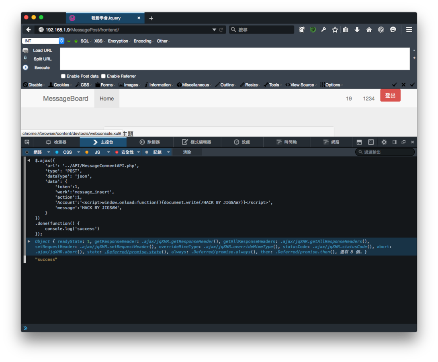Switch to 除錯器 debugger tab
Viewport: 438px width, 362px height.
[150, 142]
